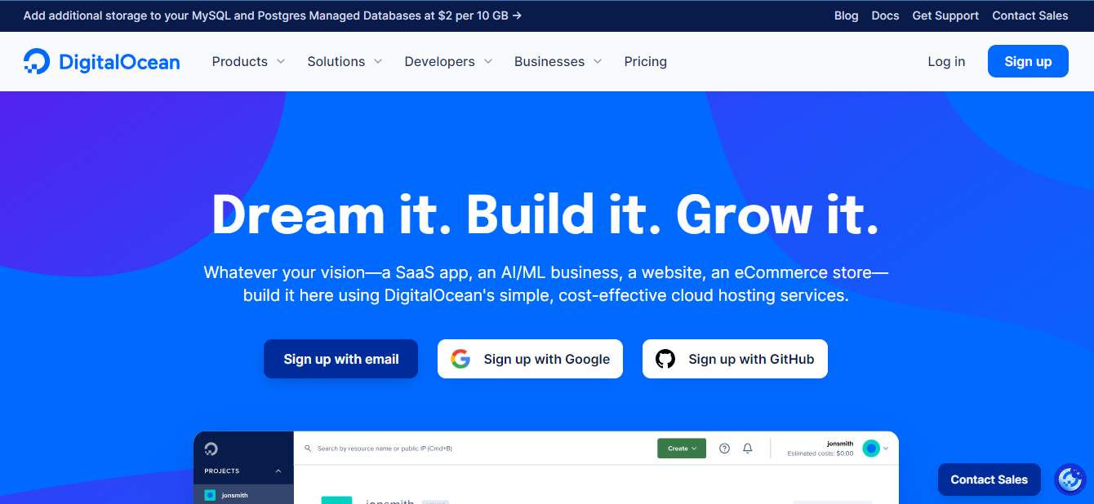
Task: Open the Pricing page
Action: point(645,62)
